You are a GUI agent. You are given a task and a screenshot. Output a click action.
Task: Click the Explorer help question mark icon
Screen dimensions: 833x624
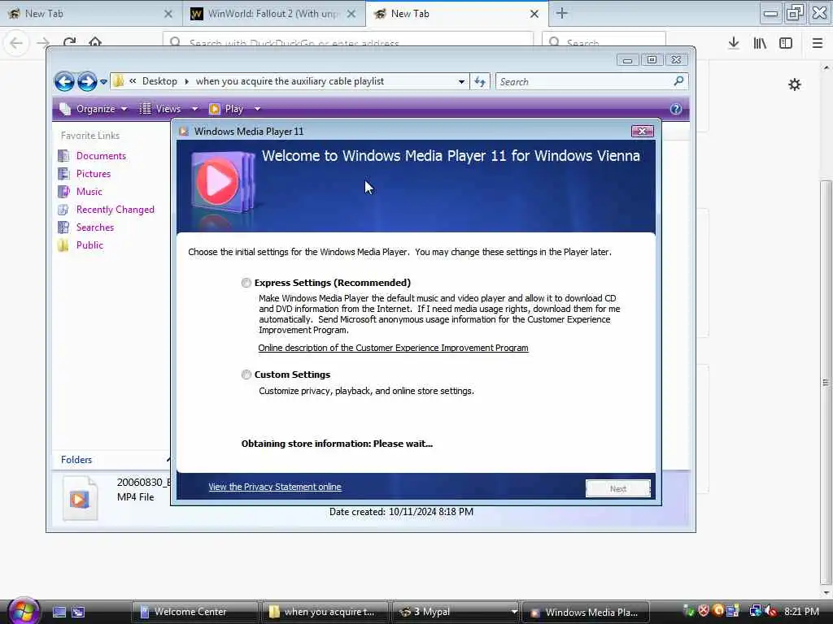pyautogui.click(x=676, y=109)
